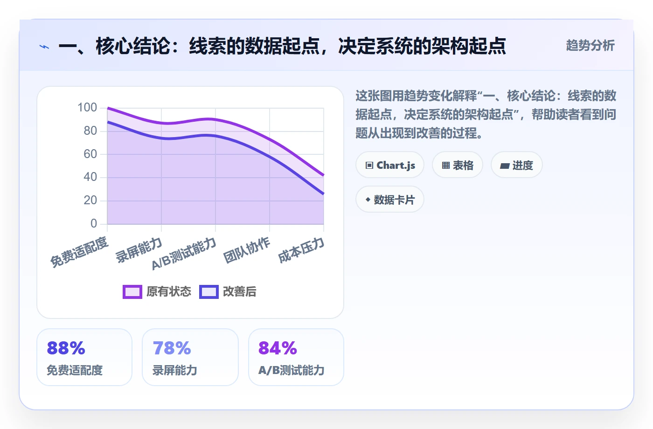The image size is (653, 429).
Task: Select the 数据卡片 tag chip
Action: (x=390, y=200)
